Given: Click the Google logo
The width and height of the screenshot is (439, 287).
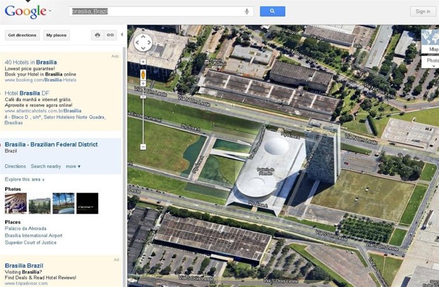Looking at the screenshot, I should pyautogui.click(x=25, y=11).
